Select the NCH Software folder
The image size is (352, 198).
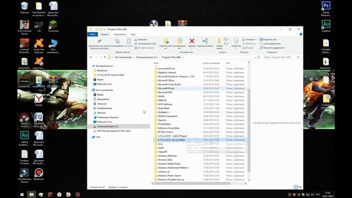[x=165, y=104]
